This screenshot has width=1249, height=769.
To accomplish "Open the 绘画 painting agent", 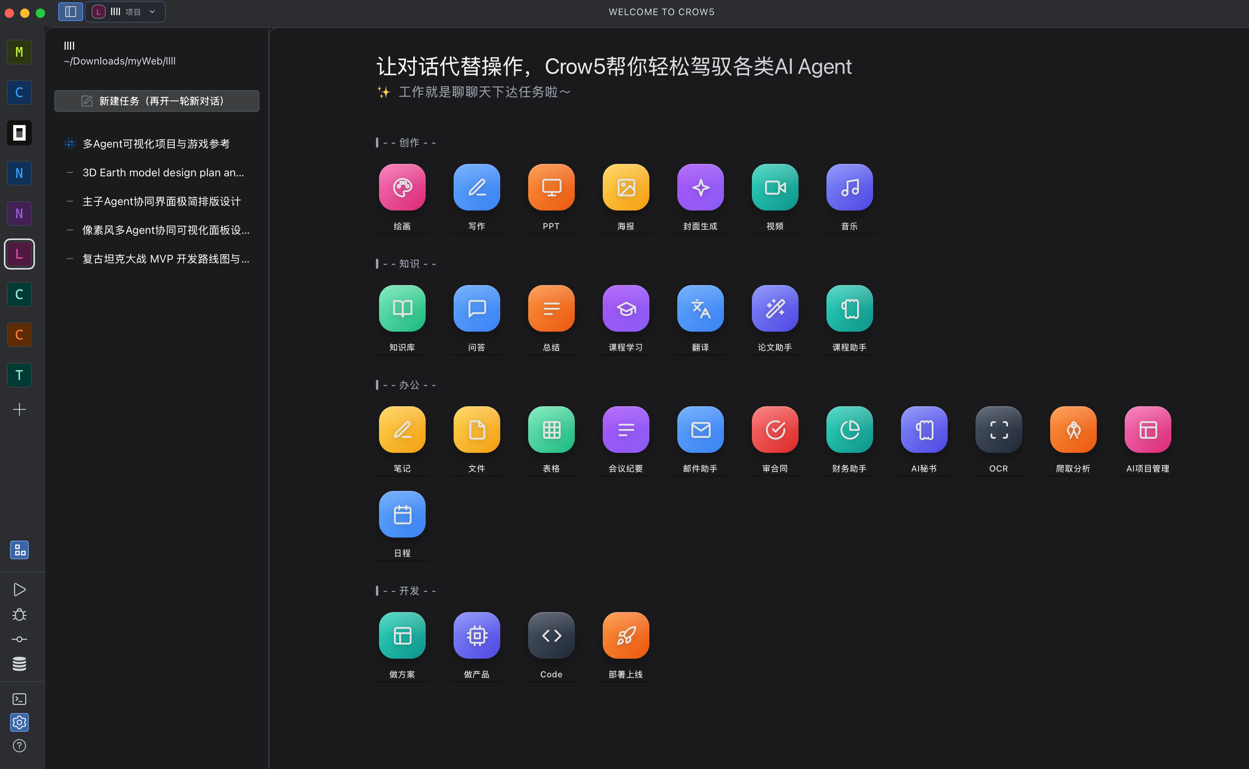I will point(402,187).
